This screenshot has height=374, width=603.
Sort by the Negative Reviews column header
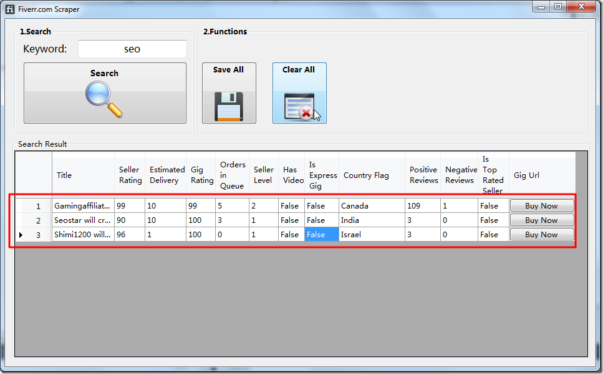(x=459, y=175)
